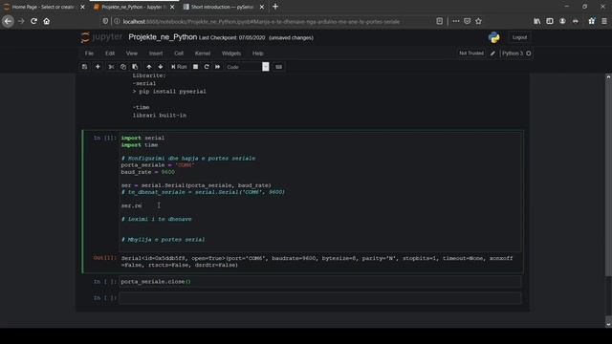Run the selected cell
612x344 pixels.
tap(179, 67)
